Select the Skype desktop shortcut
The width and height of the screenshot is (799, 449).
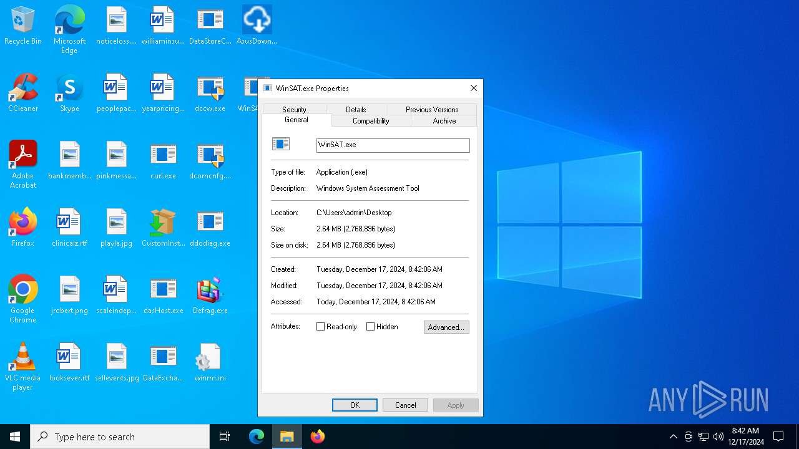pyautogui.click(x=69, y=94)
